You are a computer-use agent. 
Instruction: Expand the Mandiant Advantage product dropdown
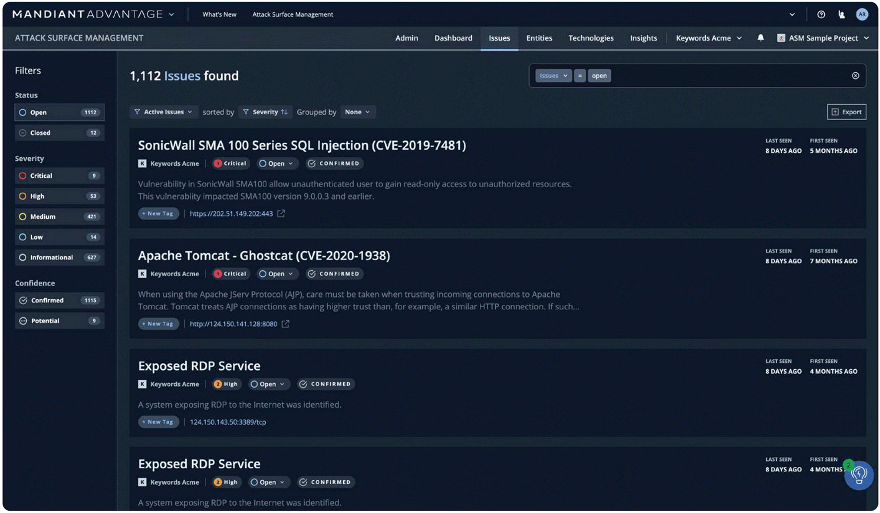point(171,14)
